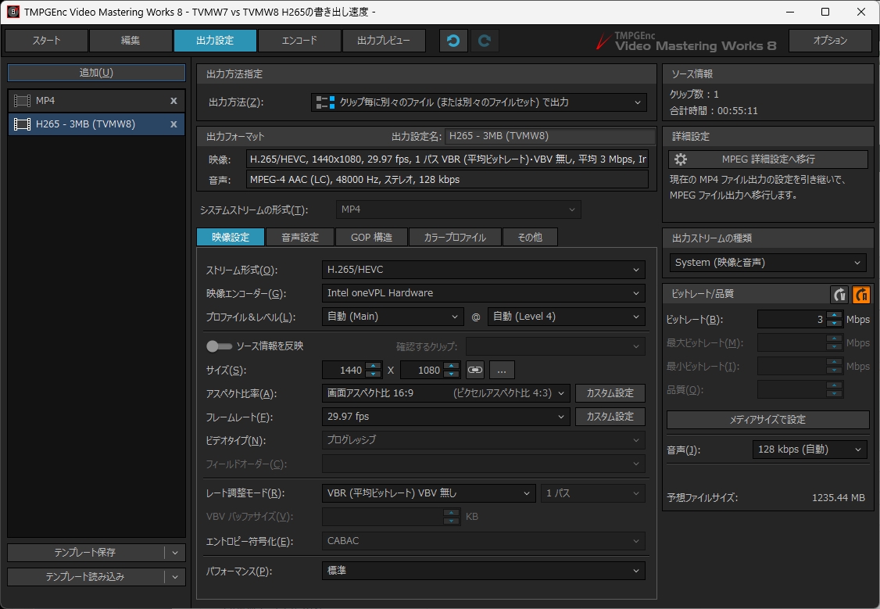Click the 映像 format summary field
The width and height of the screenshot is (880, 609).
point(447,159)
